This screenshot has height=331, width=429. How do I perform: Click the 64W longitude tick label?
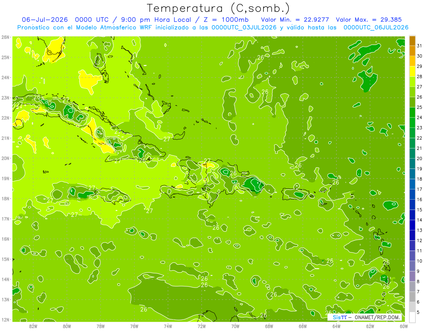point(336,326)
